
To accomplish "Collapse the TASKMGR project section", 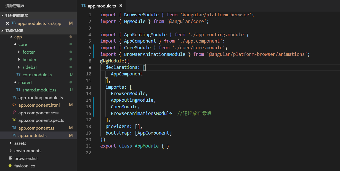I will pyautogui.click(x=3, y=31).
